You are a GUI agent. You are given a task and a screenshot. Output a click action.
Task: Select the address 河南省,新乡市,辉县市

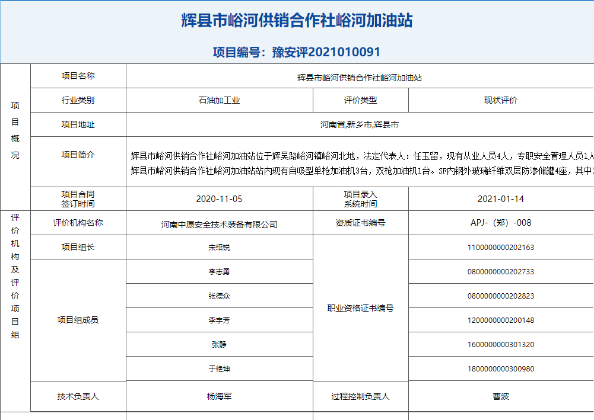click(360, 124)
